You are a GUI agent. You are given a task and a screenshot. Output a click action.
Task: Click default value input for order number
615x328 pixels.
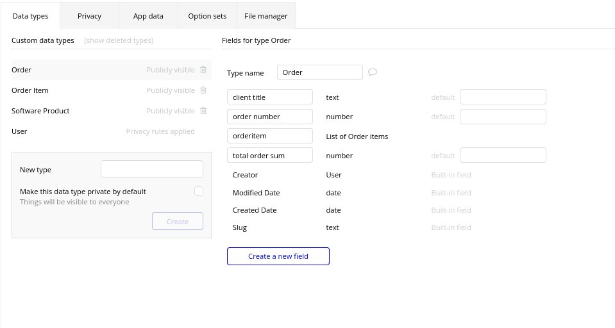point(503,117)
